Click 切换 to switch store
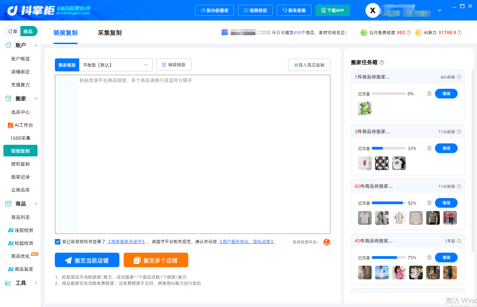 pyautogui.click(x=264, y=33)
